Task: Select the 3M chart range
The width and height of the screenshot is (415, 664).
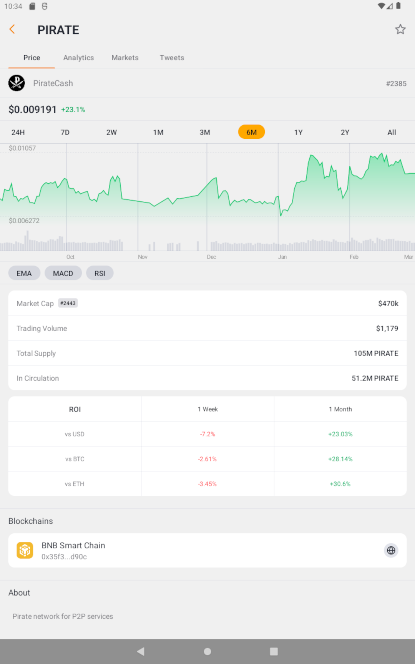Action: tap(205, 132)
